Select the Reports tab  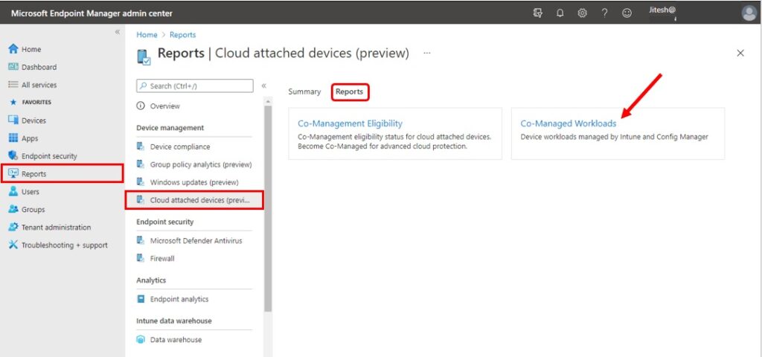[x=350, y=91]
